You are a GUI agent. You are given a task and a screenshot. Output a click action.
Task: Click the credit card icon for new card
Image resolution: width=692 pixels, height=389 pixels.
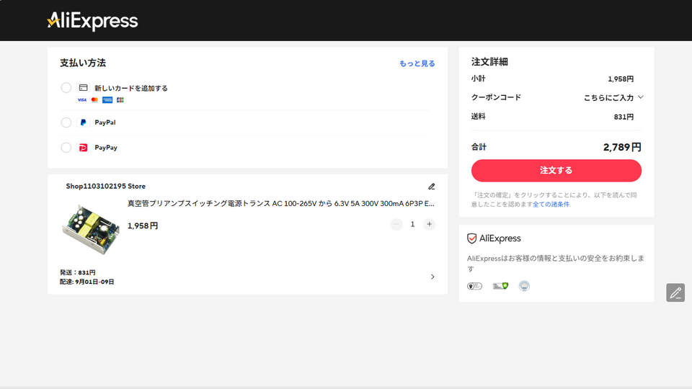click(x=84, y=88)
